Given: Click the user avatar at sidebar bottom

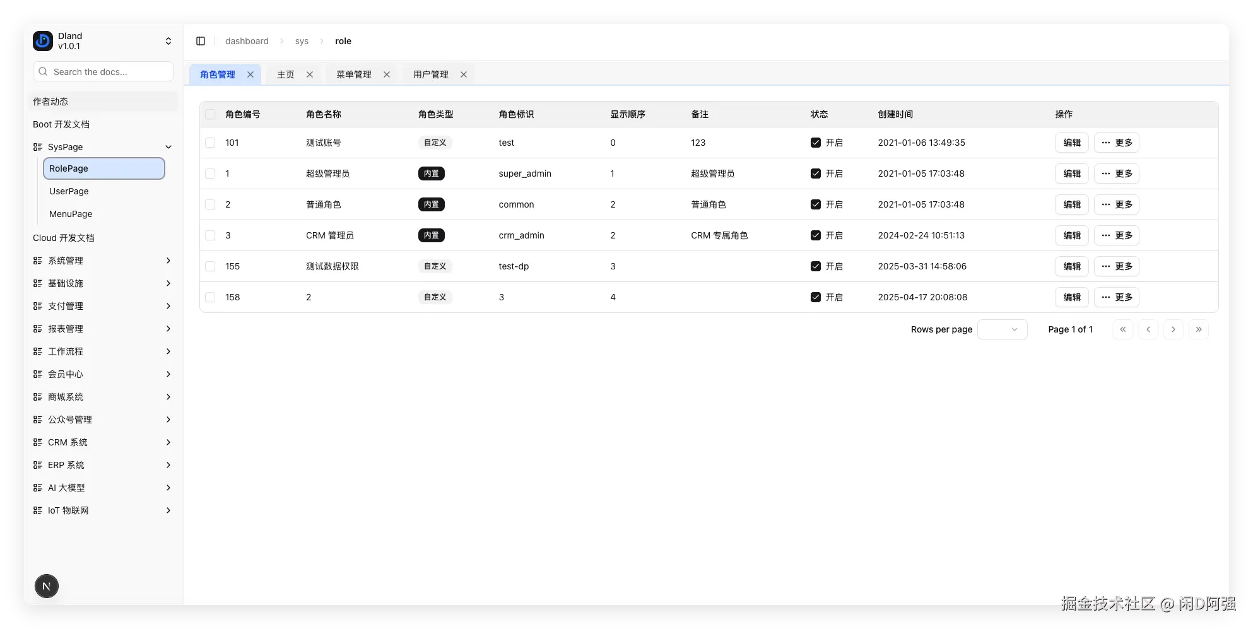Looking at the screenshot, I should click(x=46, y=586).
